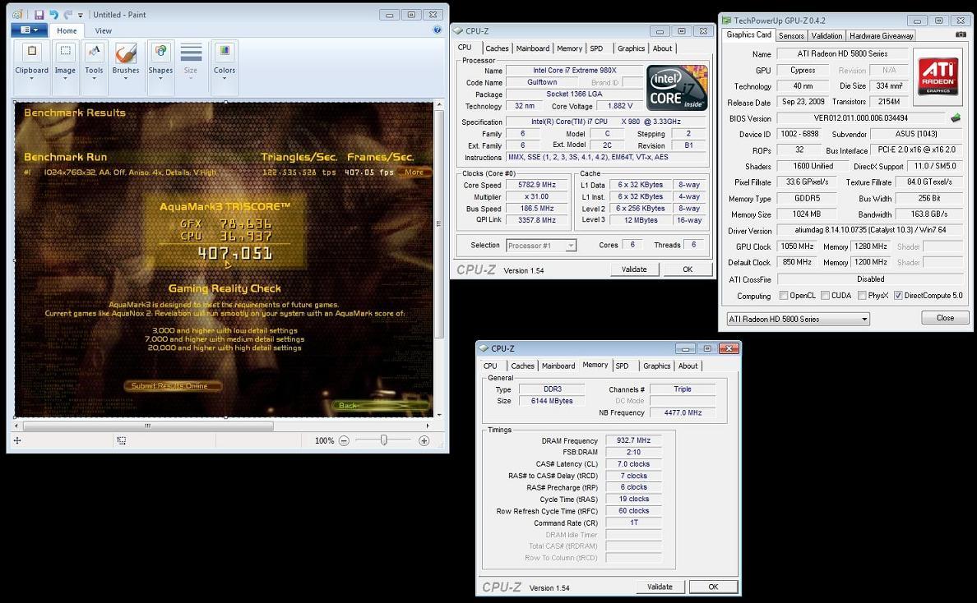Click OK in the top CPU-Z window

pos(688,269)
